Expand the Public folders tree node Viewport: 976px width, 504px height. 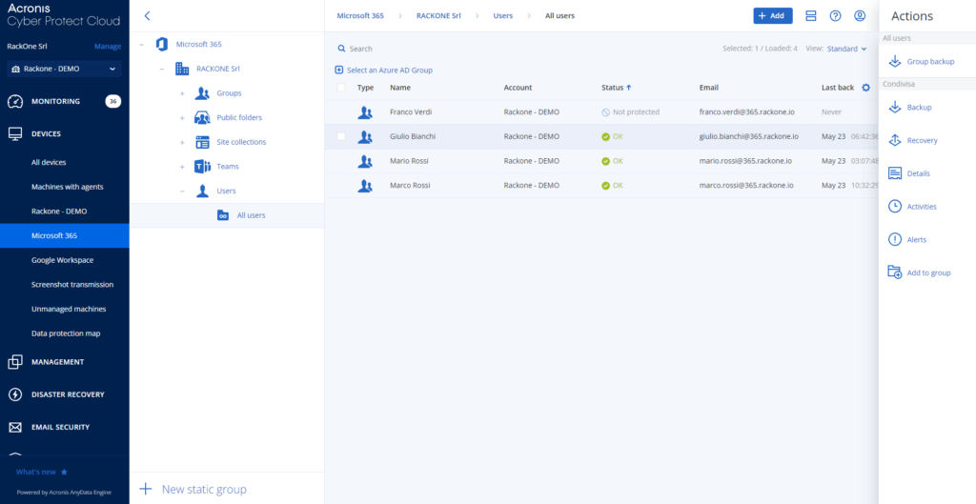182,118
